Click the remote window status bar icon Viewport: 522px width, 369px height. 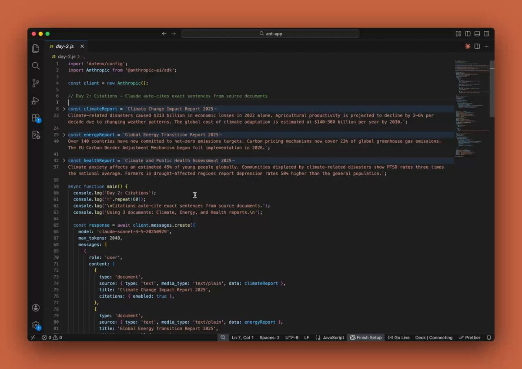pos(33,337)
